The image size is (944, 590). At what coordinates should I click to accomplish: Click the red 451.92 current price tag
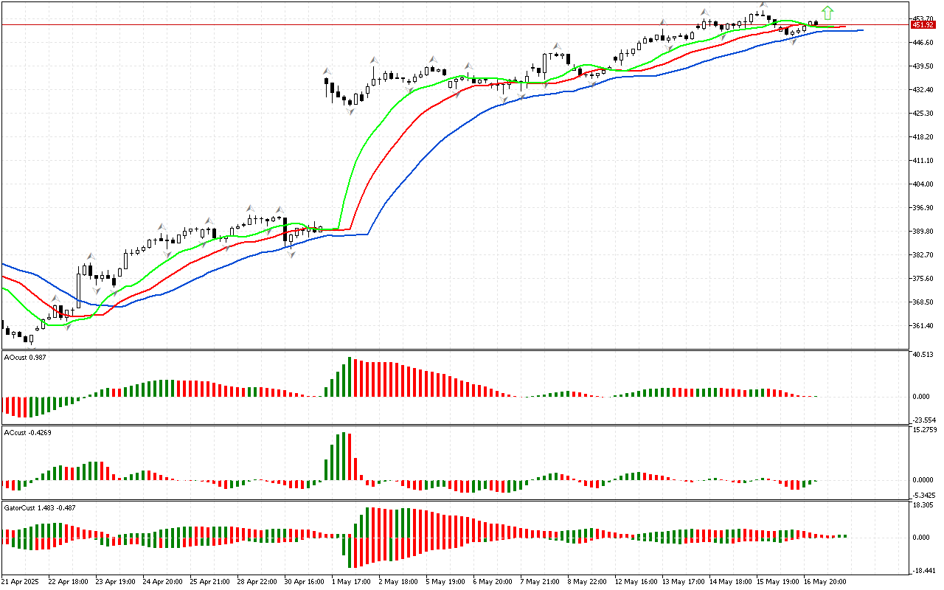923,24
